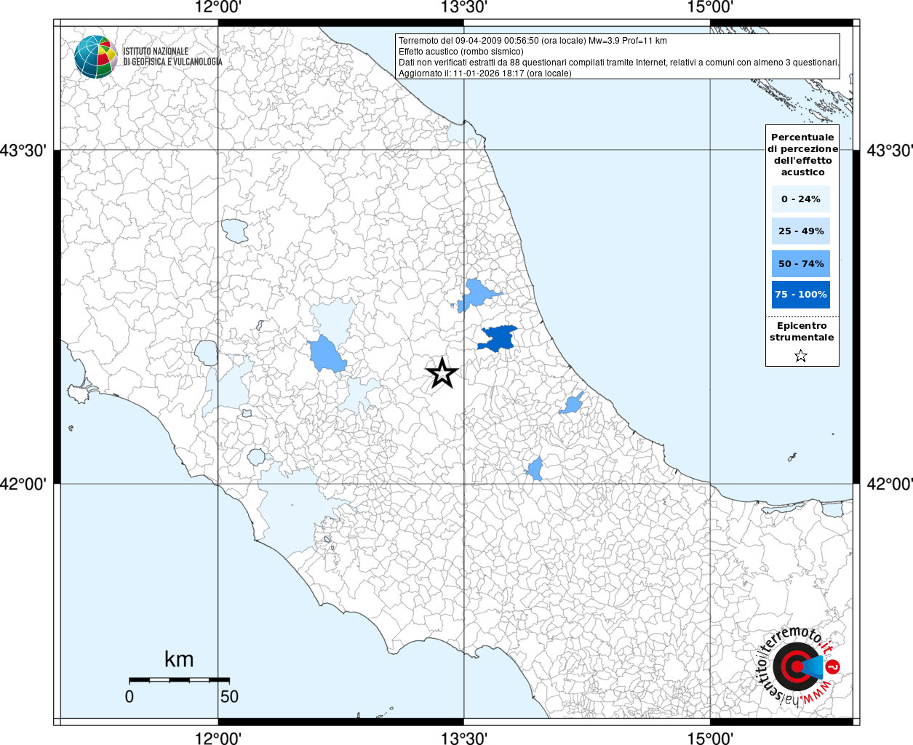Click the km scale bar
Screen dimensions: 913x745
click(x=179, y=680)
